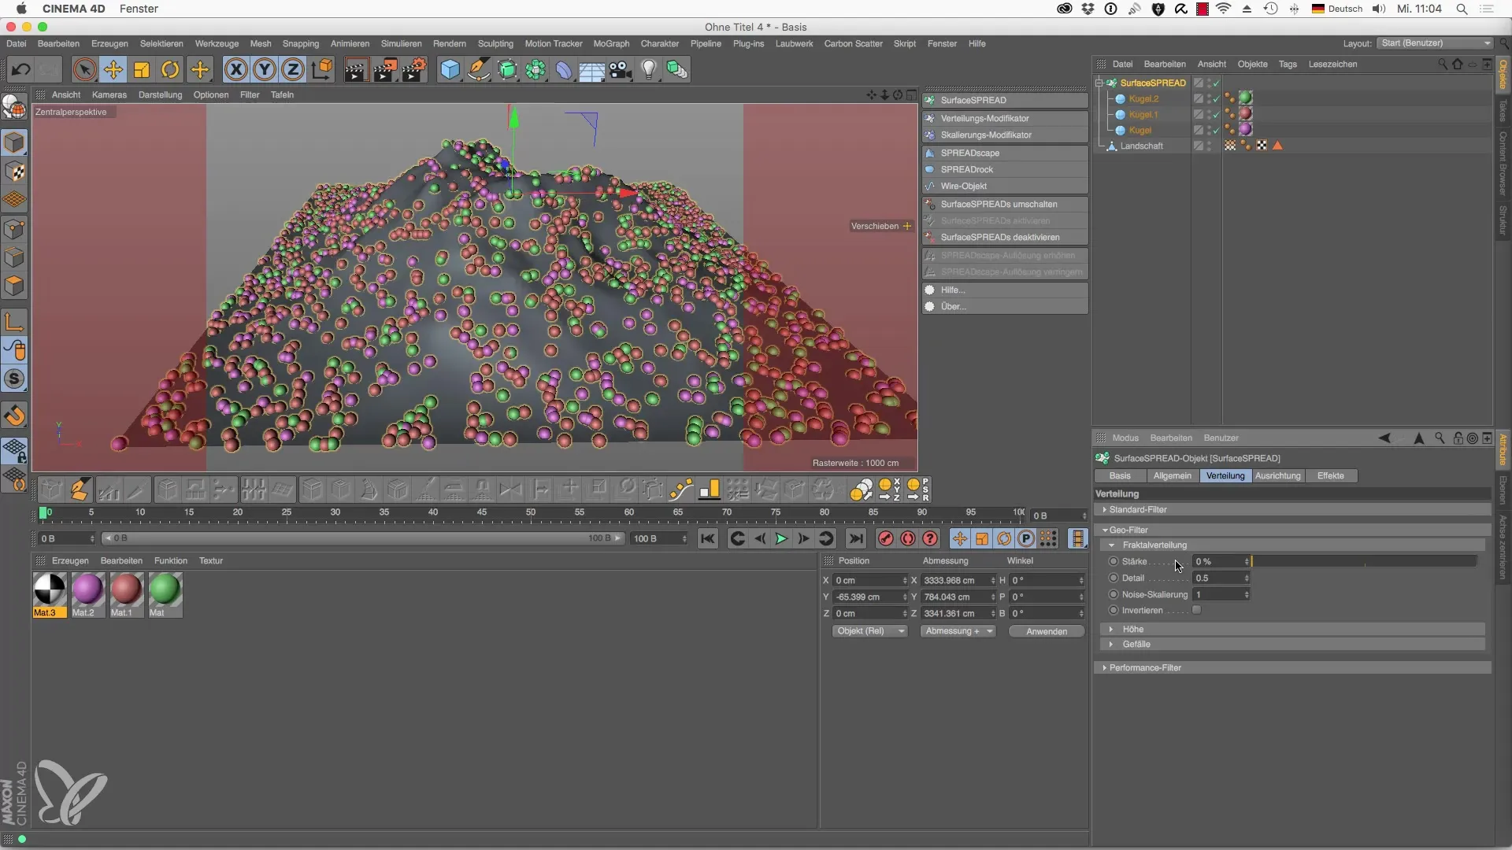Add a light object
Image resolution: width=1512 pixels, height=850 pixels.
pyautogui.click(x=649, y=70)
